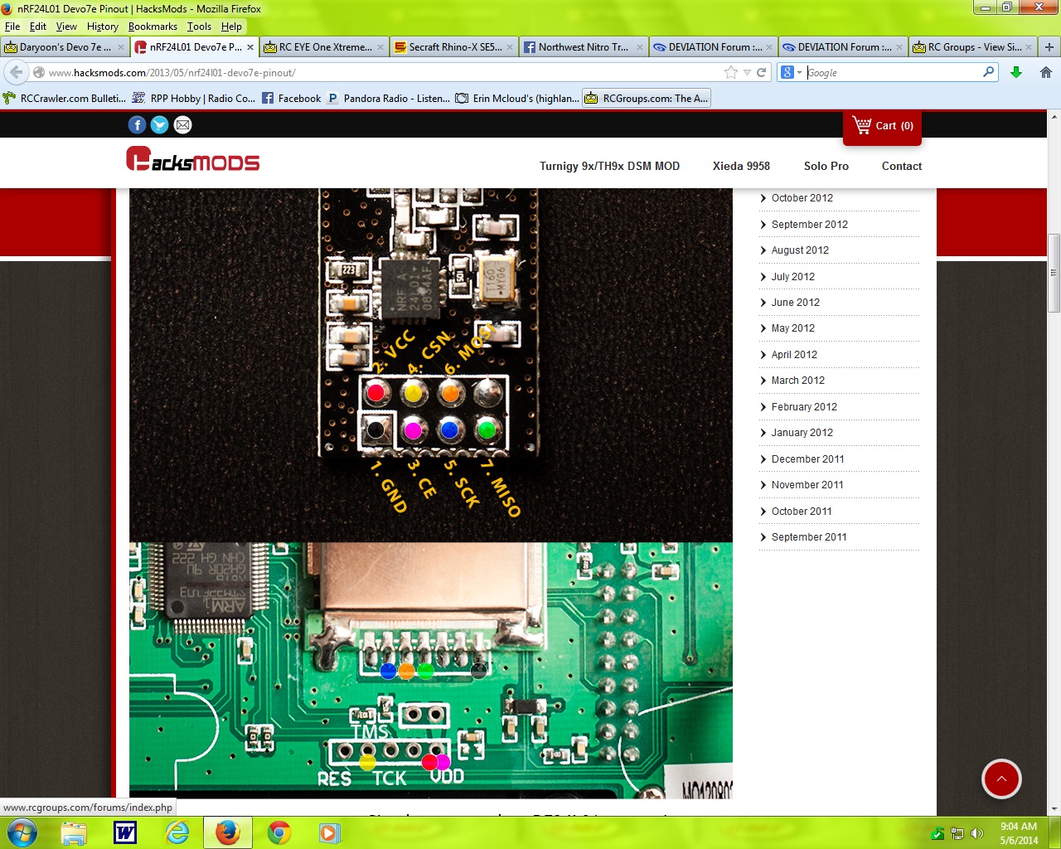Open the Downloads green arrow icon
The image size is (1061, 849).
[x=1016, y=72]
